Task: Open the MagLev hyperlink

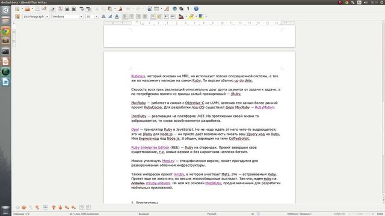Action: click(168, 161)
